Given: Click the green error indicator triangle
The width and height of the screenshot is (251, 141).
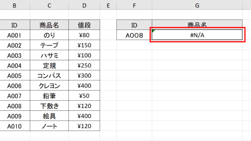Looking at the screenshot, I should pos(153,31).
